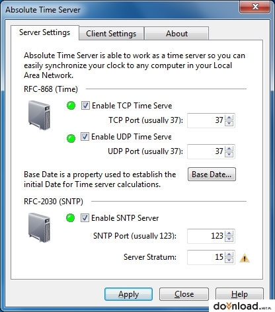Open the Base Date... dialog

click(x=212, y=175)
